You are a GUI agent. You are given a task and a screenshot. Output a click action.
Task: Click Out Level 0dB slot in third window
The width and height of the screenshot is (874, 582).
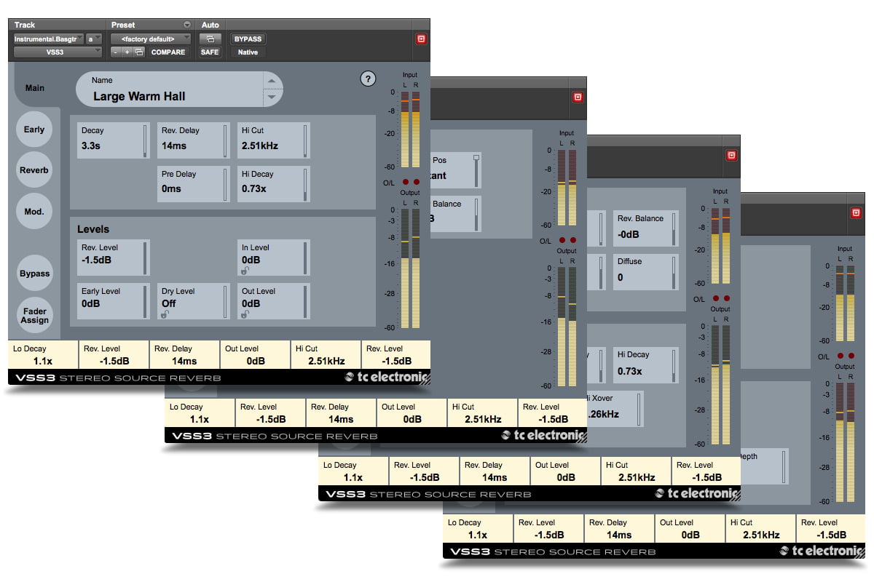[565, 471]
